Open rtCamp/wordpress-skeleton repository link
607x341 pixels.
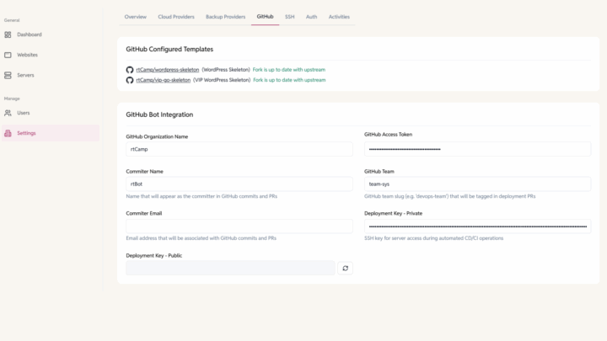pos(168,70)
